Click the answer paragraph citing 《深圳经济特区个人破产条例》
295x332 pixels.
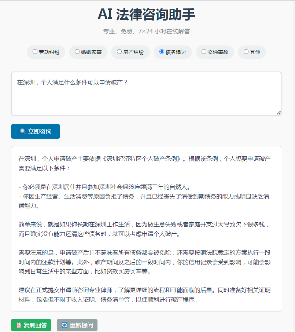pyautogui.click(x=145, y=163)
